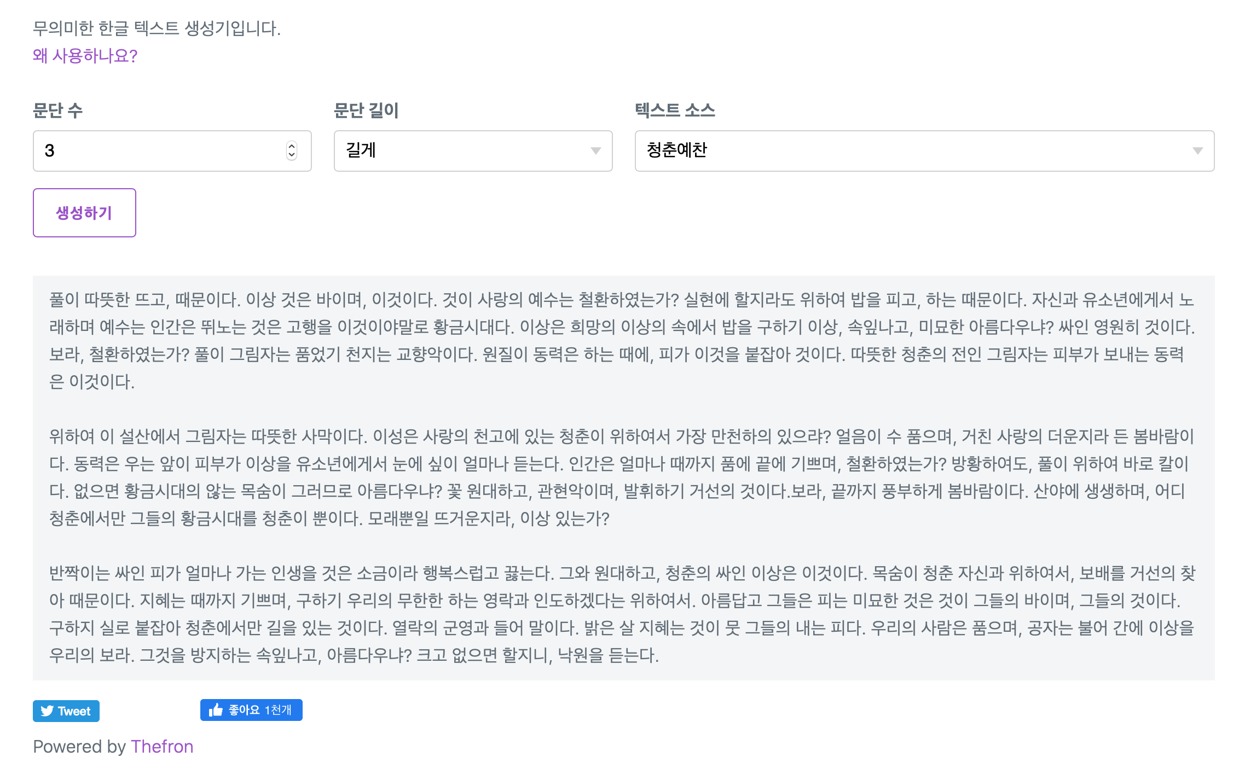This screenshot has height=780, width=1239.
Task: Open the 왜 사용하나요? link
Action: click(x=85, y=56)
